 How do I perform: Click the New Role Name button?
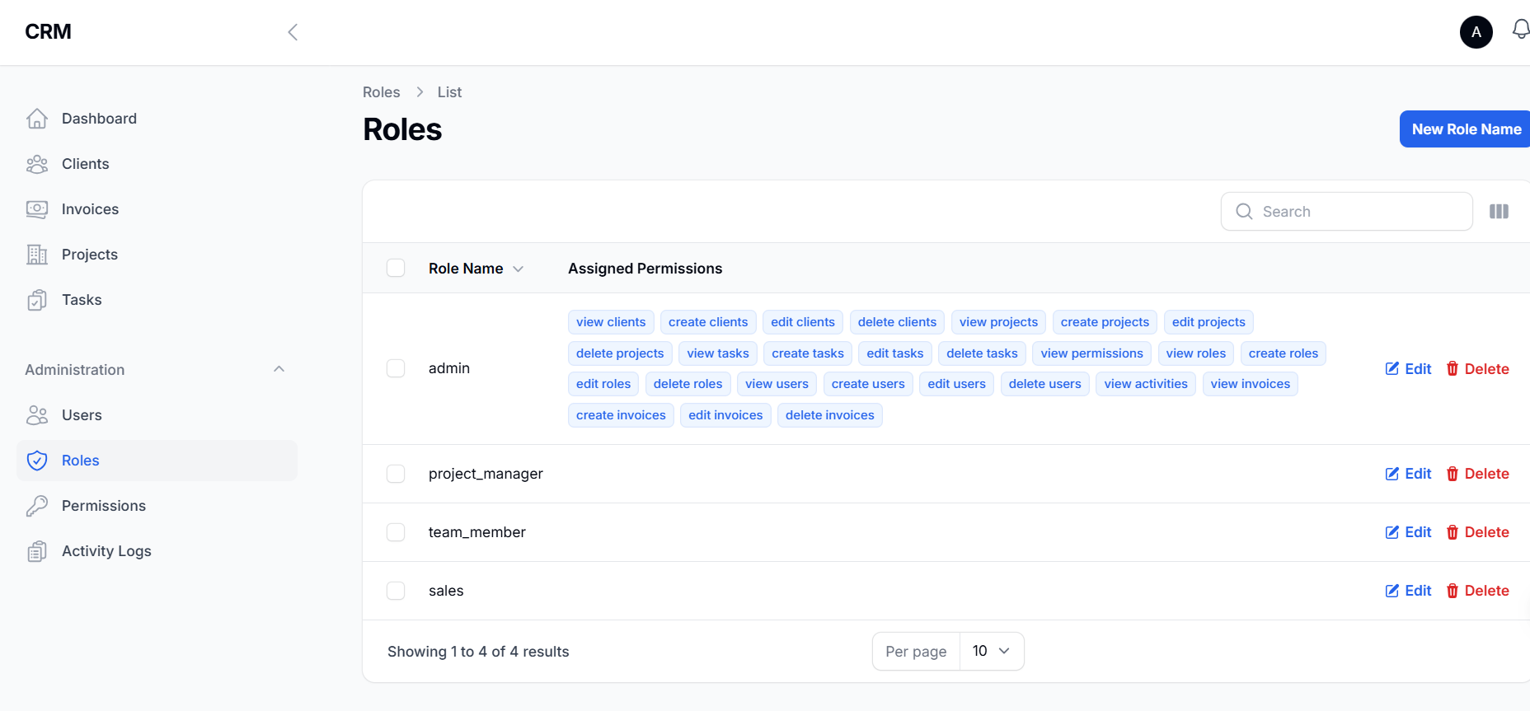pyautogui.click(x=1466, y=129)
